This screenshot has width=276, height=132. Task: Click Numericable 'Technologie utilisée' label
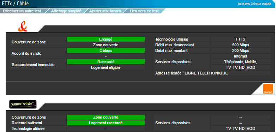coord(28,128)
